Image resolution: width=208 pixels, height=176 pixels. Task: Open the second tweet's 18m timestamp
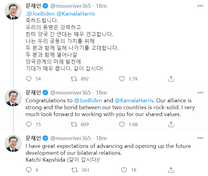coord(101,93)
